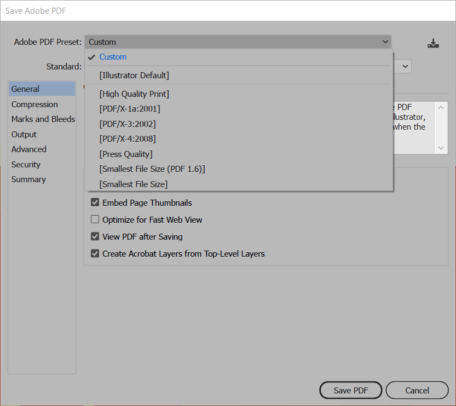
Task: Toggle Create Acrobat Layers from Top-Level Layers
Action: (95, 253)
